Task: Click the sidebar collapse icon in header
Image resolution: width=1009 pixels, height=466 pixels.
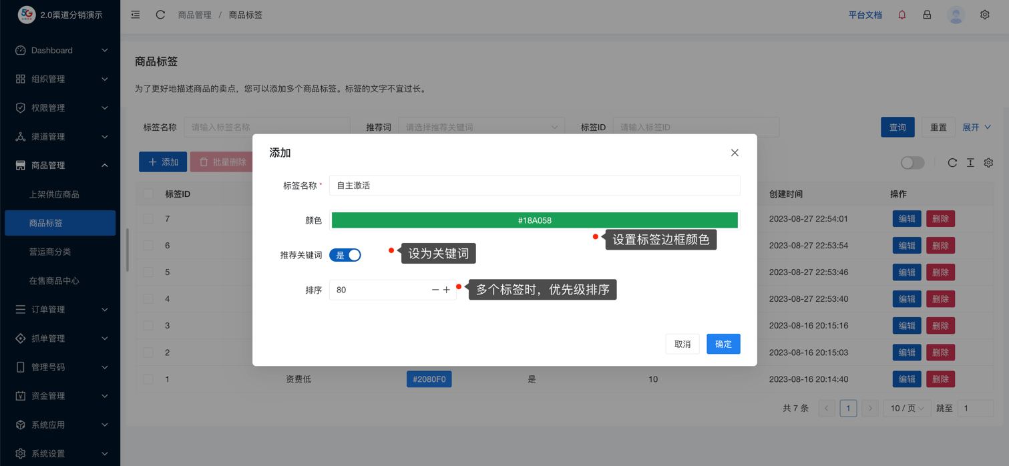Action: point(136,15)
